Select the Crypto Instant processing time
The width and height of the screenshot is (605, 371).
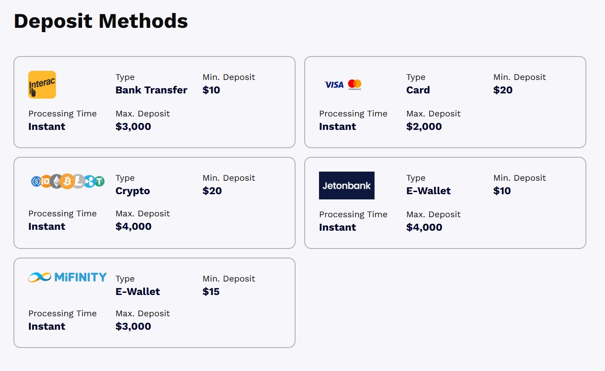point(47,226)
